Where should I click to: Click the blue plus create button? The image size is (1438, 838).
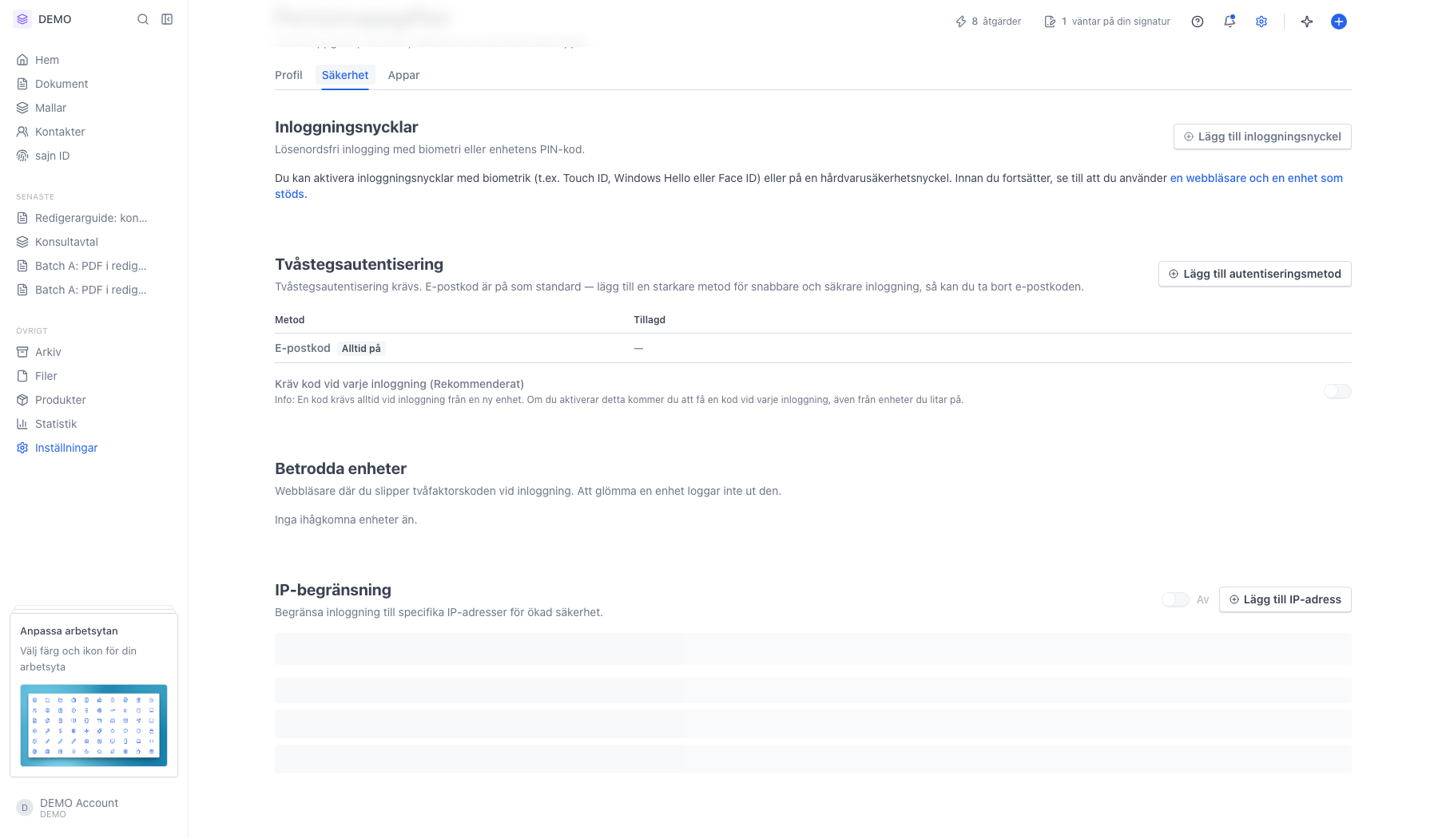tap(1339, 22)
